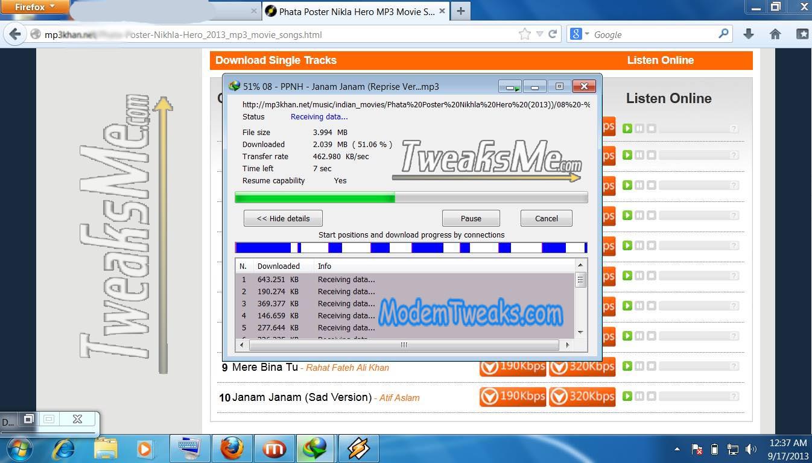This screenshot has height=463, width=812.
Task: Click right arrow of horizontal list scrollbar
Action: (x=568, y=345)
